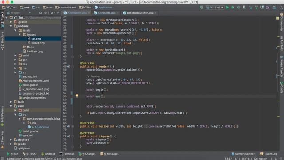Open the Terminal tool window

point(67,154)
